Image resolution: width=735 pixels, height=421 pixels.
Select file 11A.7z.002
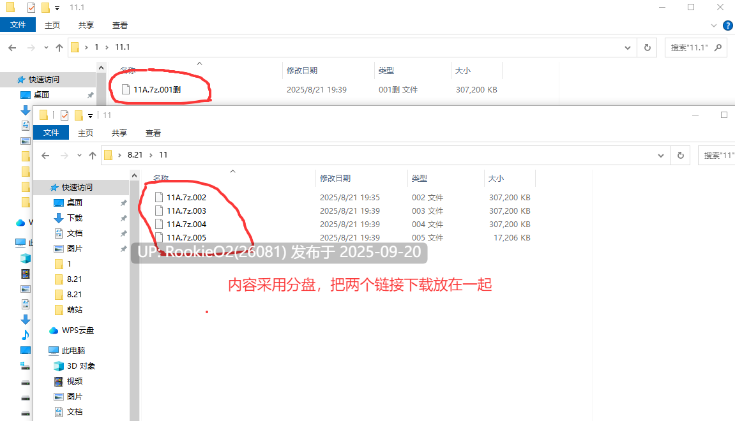(186, 197)
